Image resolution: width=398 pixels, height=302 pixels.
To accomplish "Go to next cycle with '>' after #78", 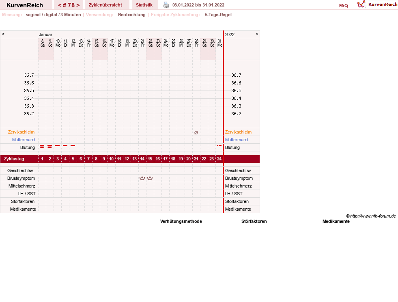I will click(78, 5).
